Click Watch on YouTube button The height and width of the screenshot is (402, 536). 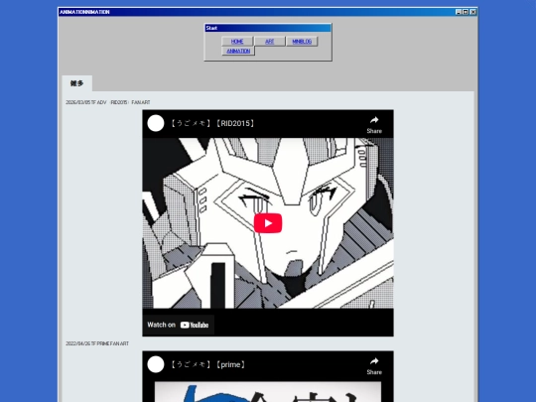coord(178,325)
